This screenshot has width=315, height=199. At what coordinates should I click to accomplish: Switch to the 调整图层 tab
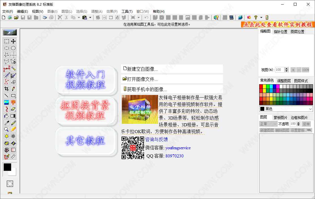pos(284,81)
